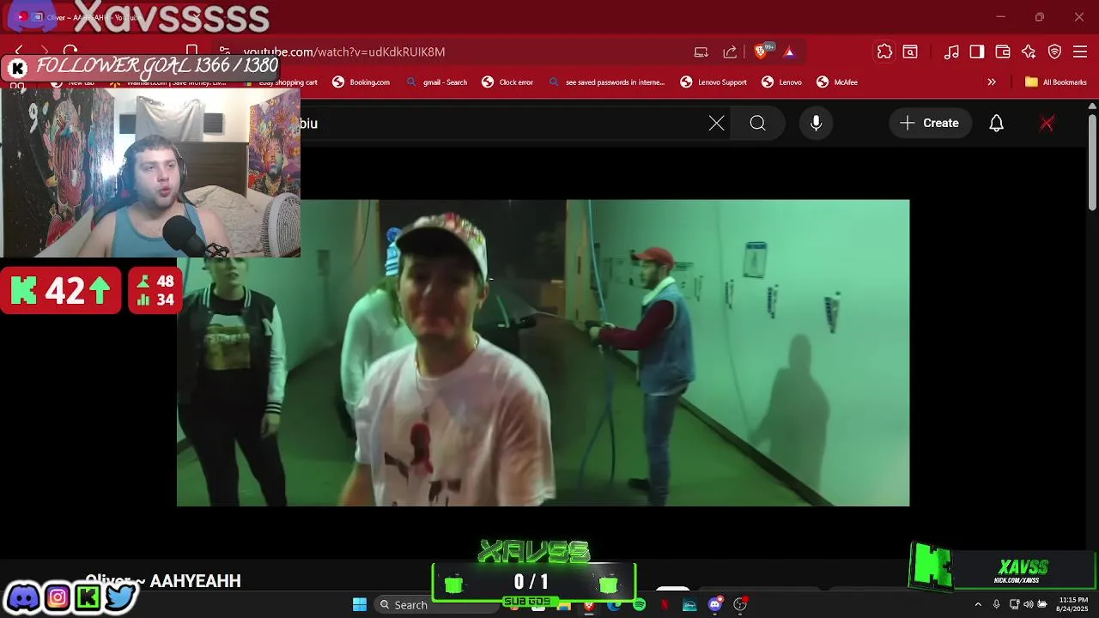Image resolution: width=1099 pixels, height=618 pixels.
Task: Open the browser extensions puzzle icon
Action: [x=884, y=51]
